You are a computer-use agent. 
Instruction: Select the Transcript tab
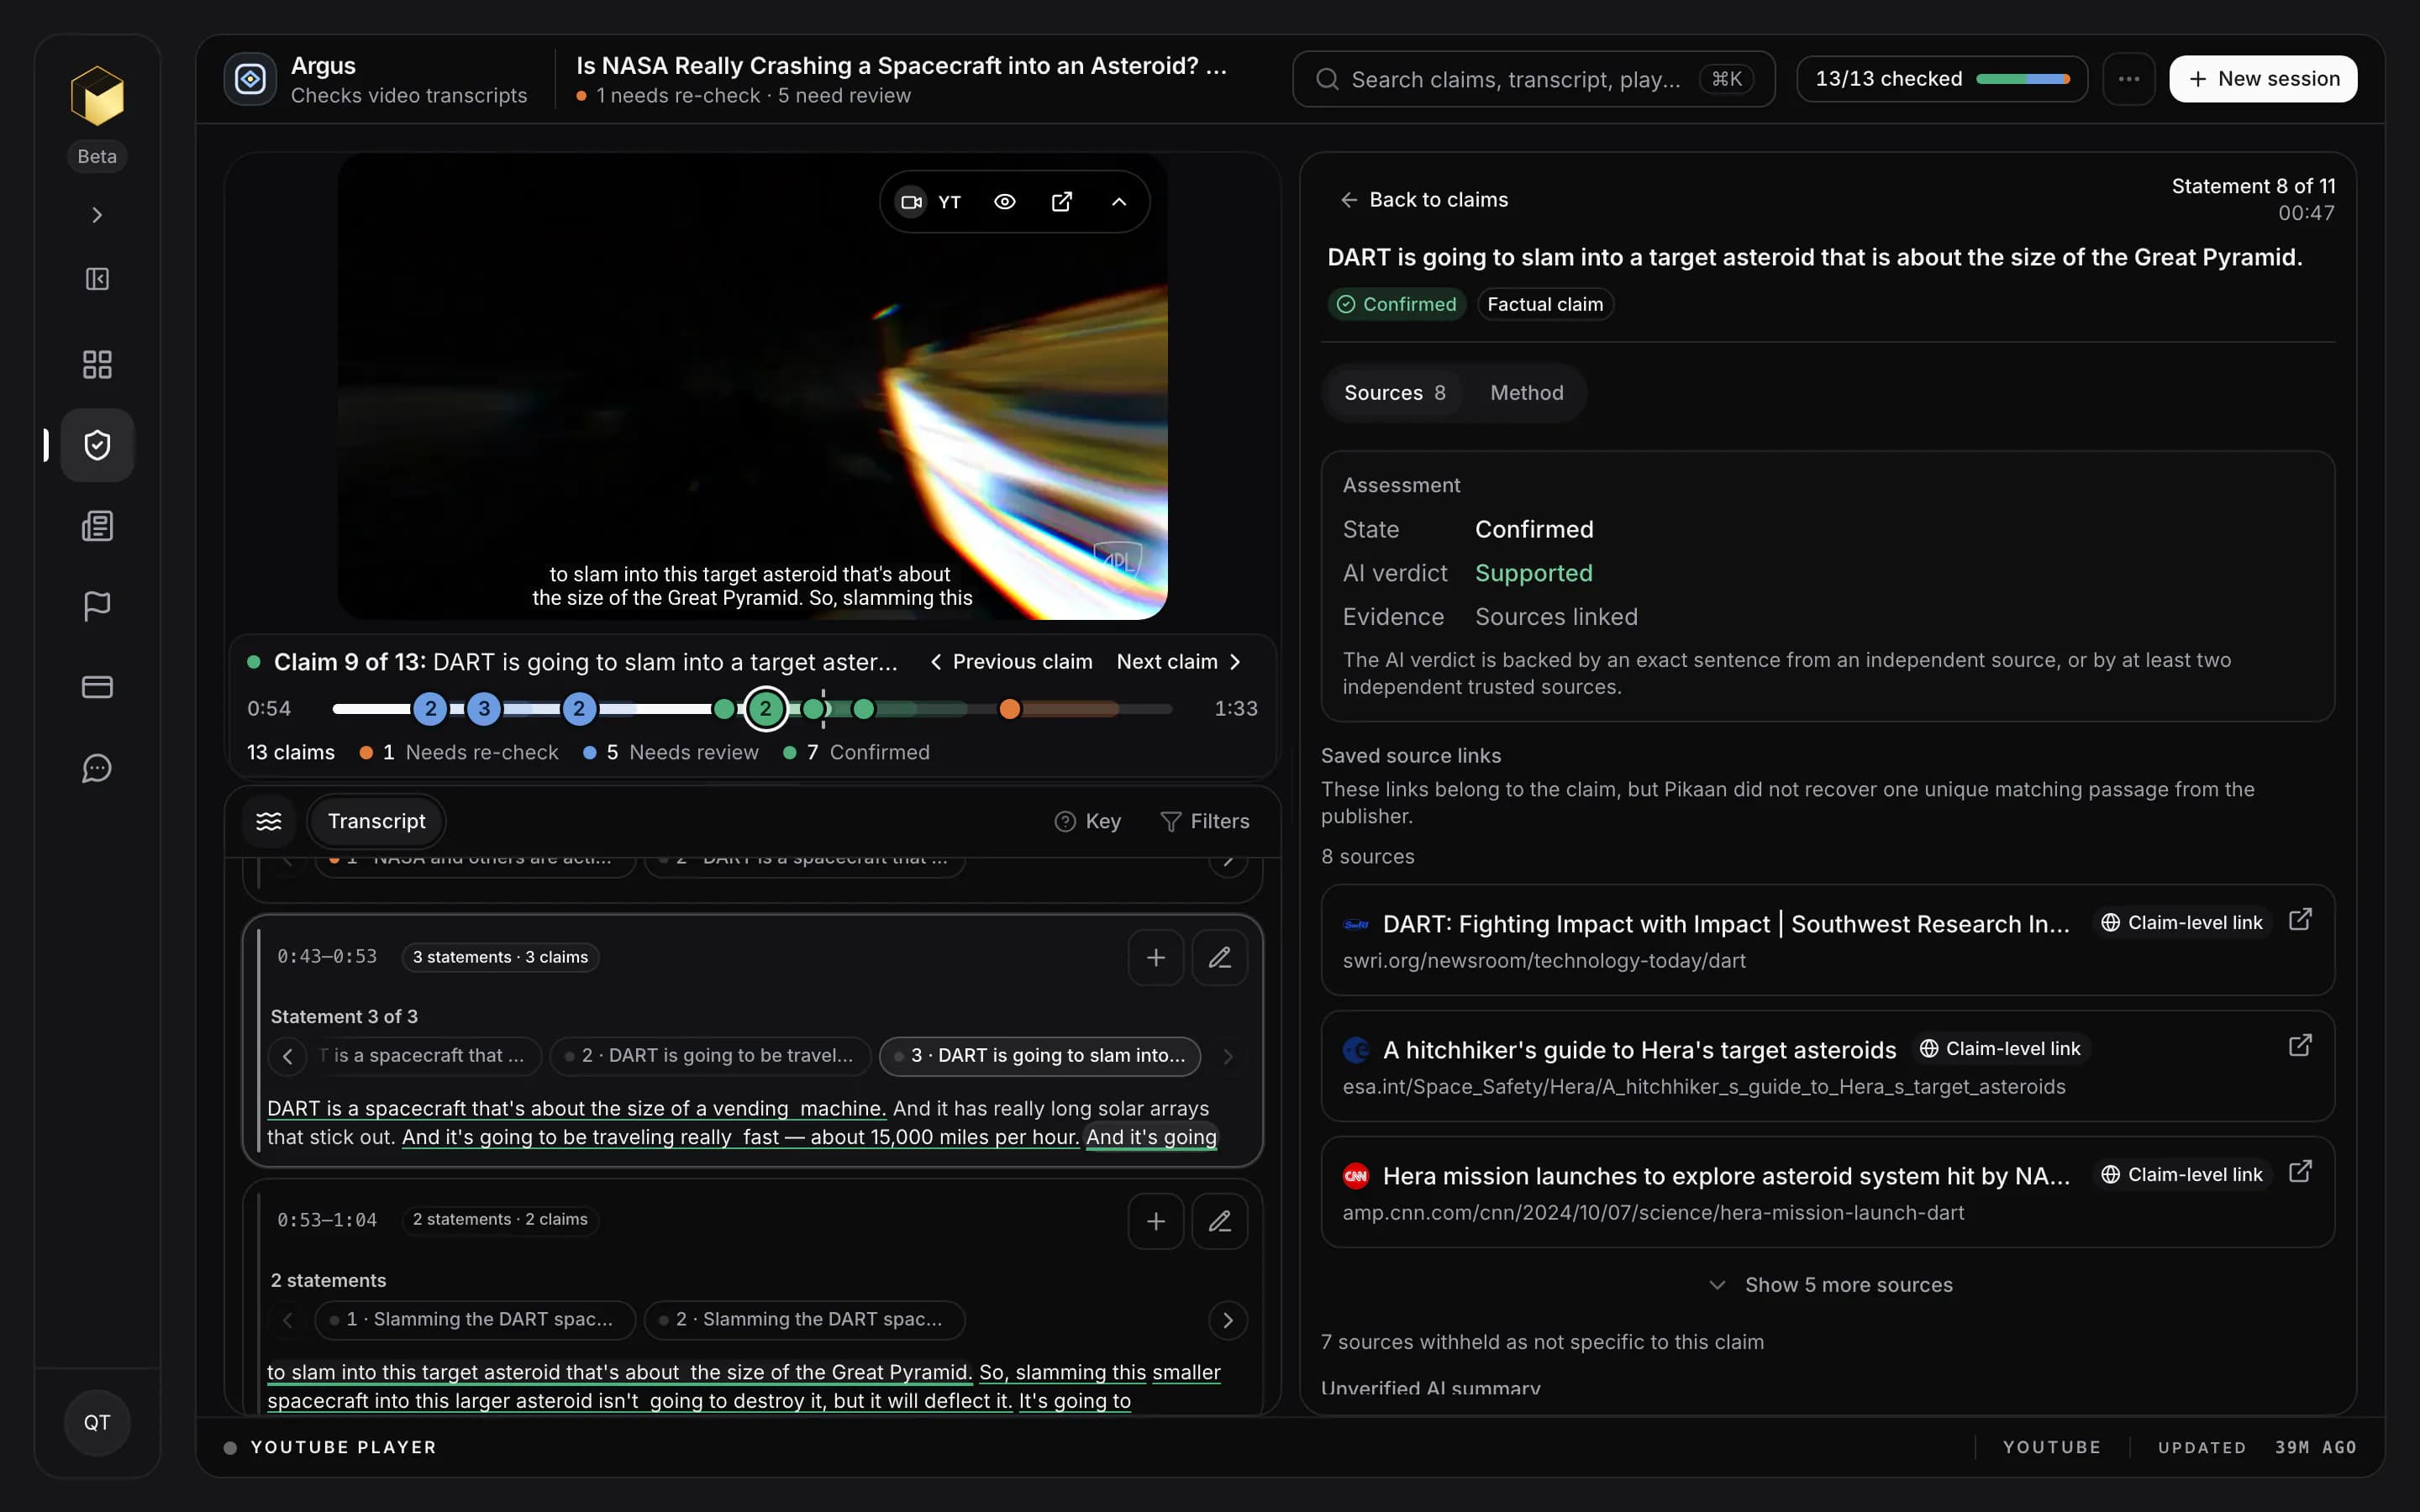tap(376, 821)
